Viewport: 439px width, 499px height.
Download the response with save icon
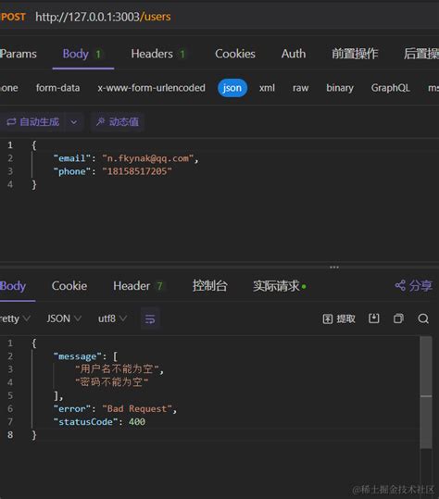[374, 318]
